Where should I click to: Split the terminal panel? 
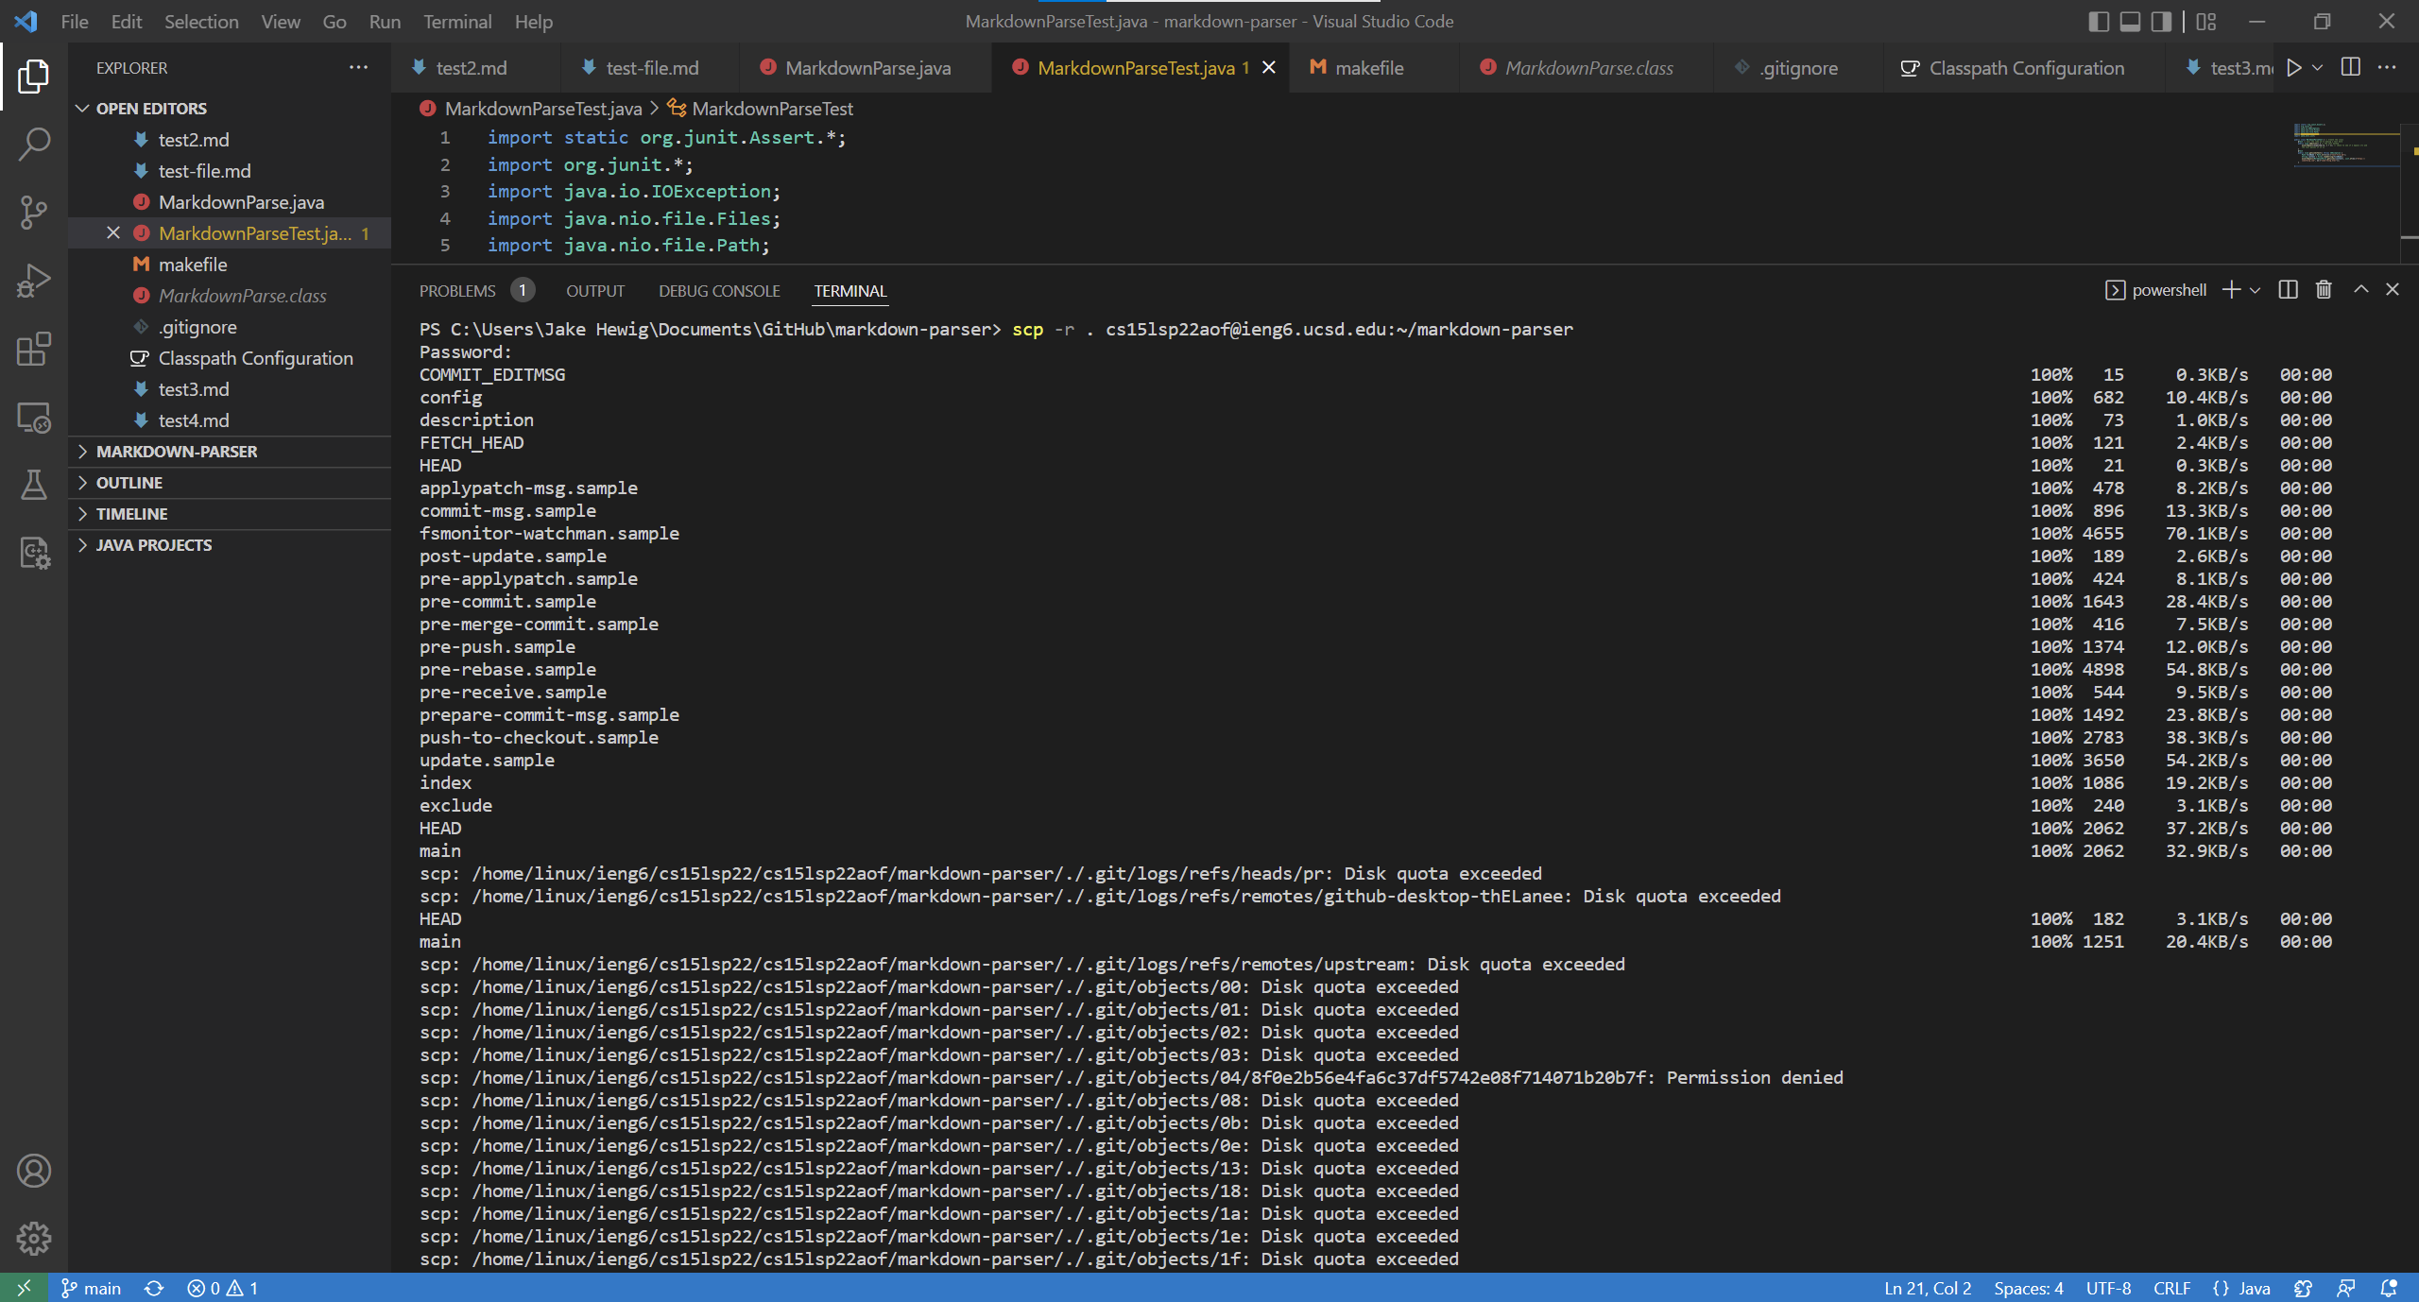(2288, 290)
